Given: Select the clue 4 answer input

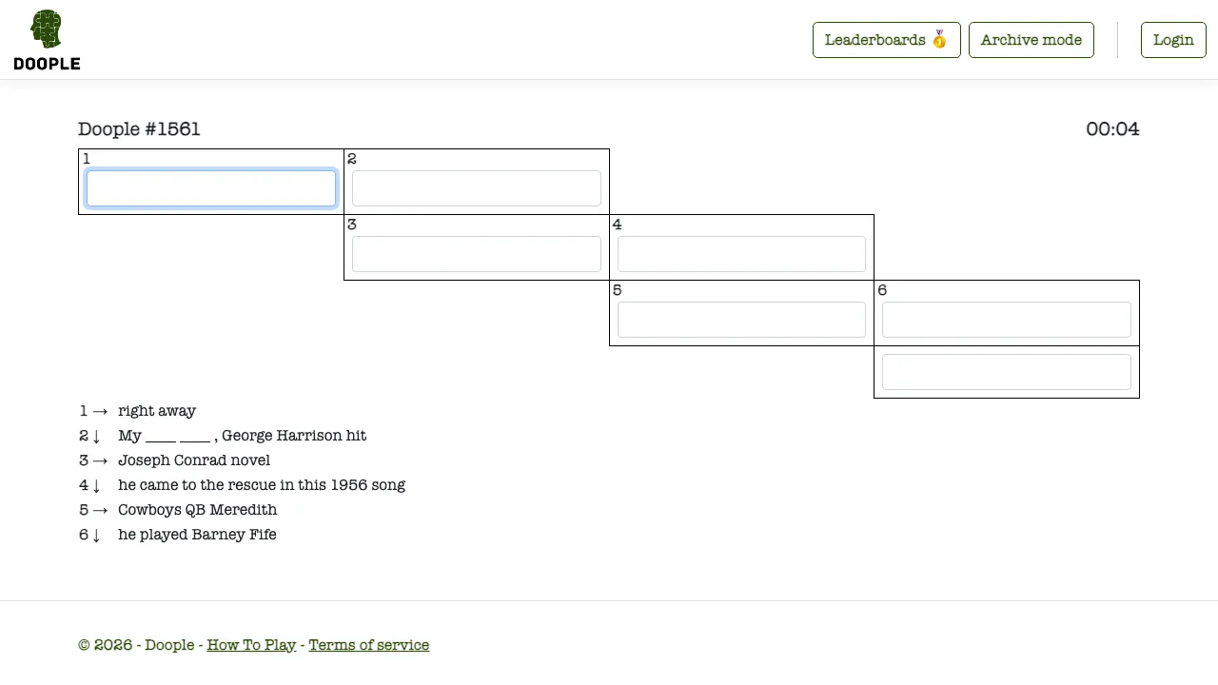Looking at the screenshot, I should pyautogui.click(x=741, y=254).
